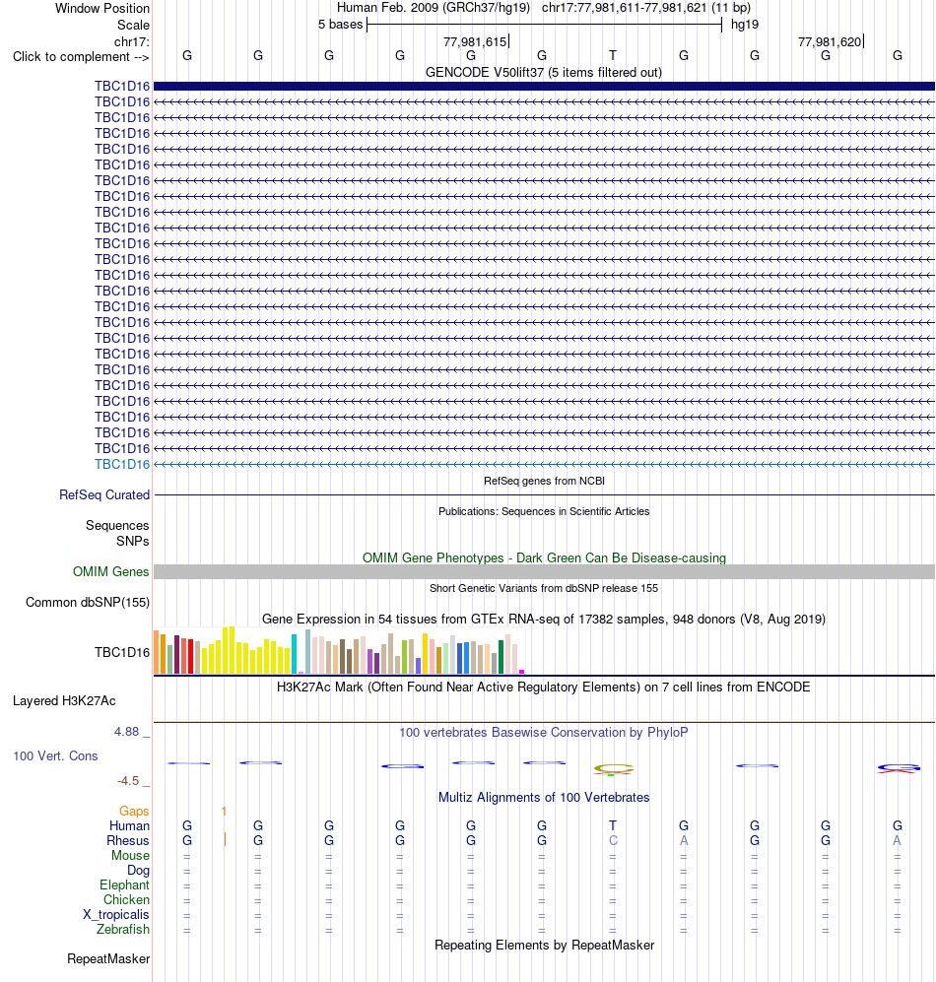Viewport: 936px width, 982px height.
Task: Click the RepeatMasker track label
Action: pyautogui.click(x=108, y=958)
